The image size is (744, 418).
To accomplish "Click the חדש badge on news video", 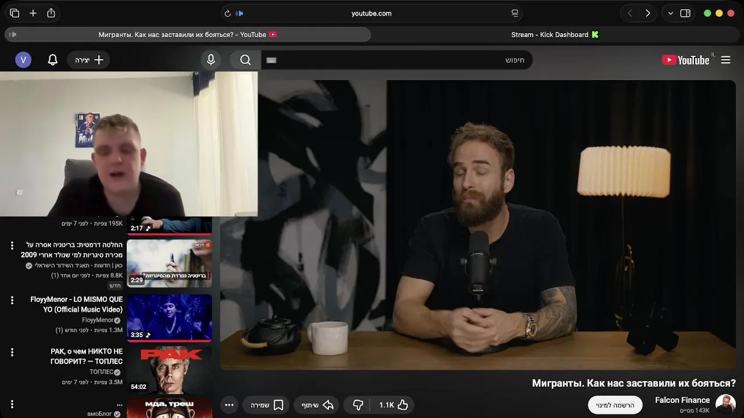I will tap(115, 286).
